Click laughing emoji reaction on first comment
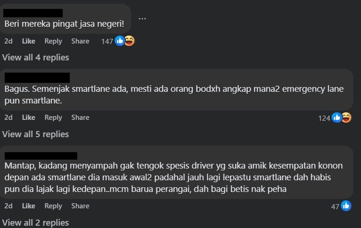Image resolution: width=361 pixels, height=228 pixels. [x=130, y=41]
